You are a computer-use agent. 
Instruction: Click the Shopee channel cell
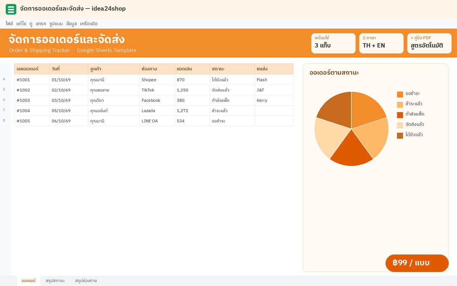click(x=157, y=80)
